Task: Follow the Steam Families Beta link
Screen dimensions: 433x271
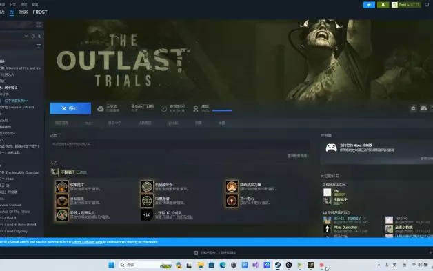Action: (88, 242)
